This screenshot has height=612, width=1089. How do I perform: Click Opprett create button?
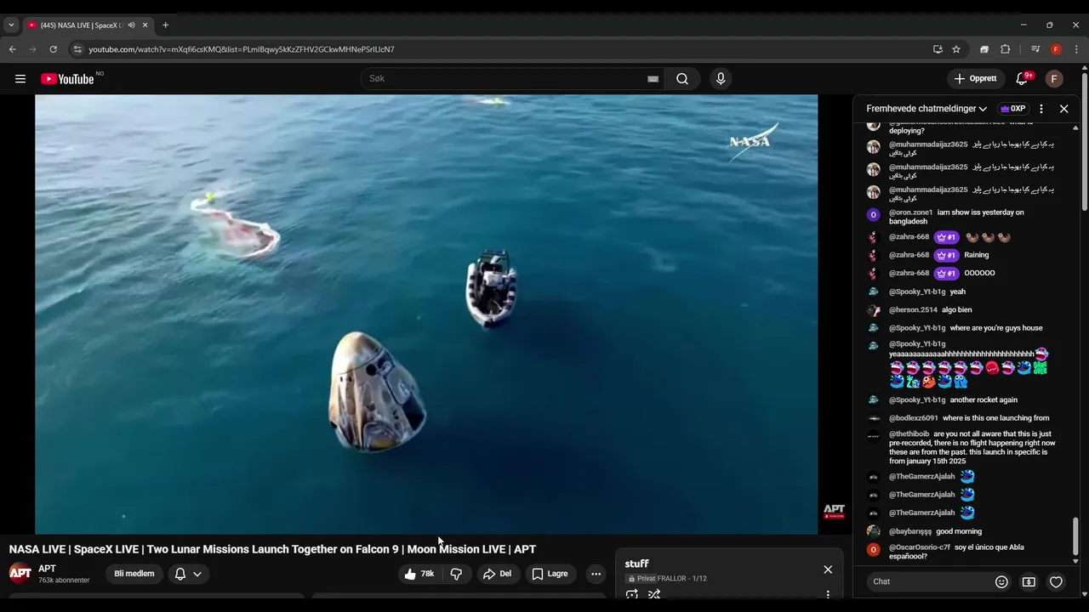tap(976, 79)
